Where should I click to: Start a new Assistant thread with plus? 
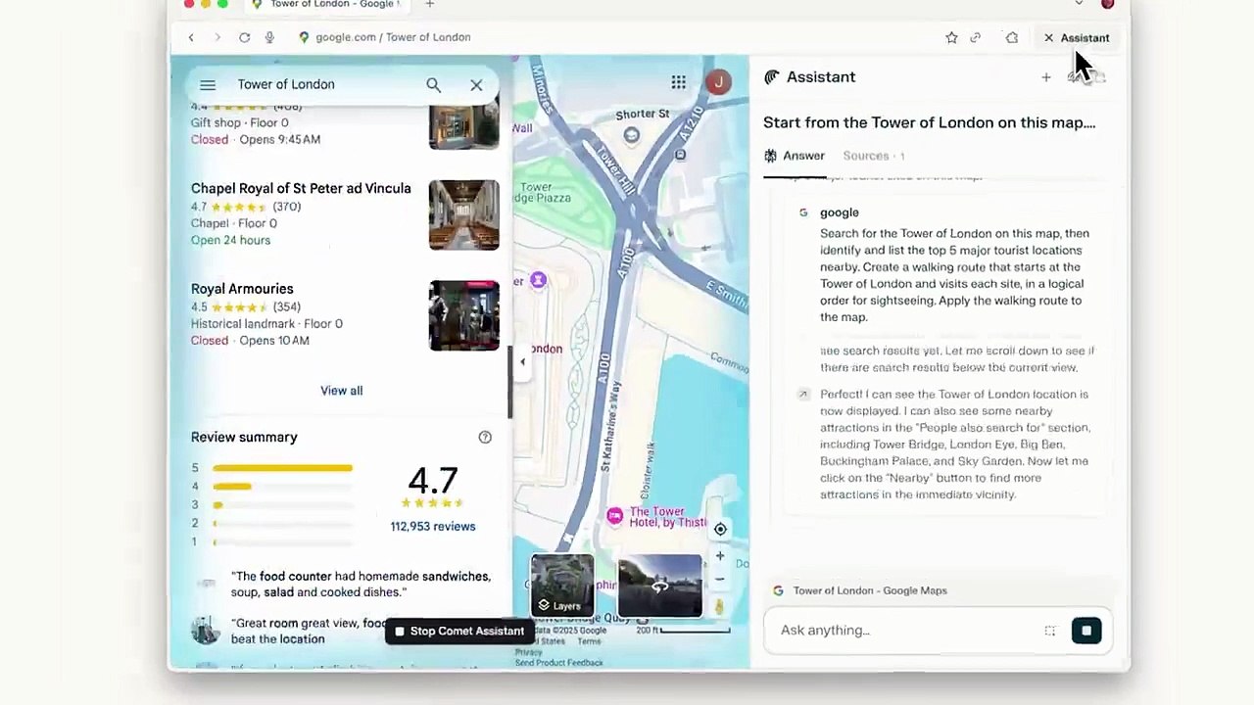tap(1046, 77)
